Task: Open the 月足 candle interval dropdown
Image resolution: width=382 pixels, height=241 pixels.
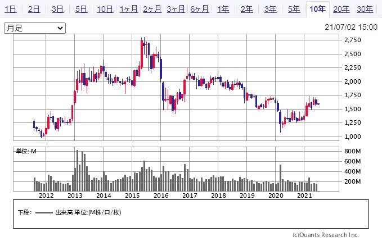Action: point(35,28)
